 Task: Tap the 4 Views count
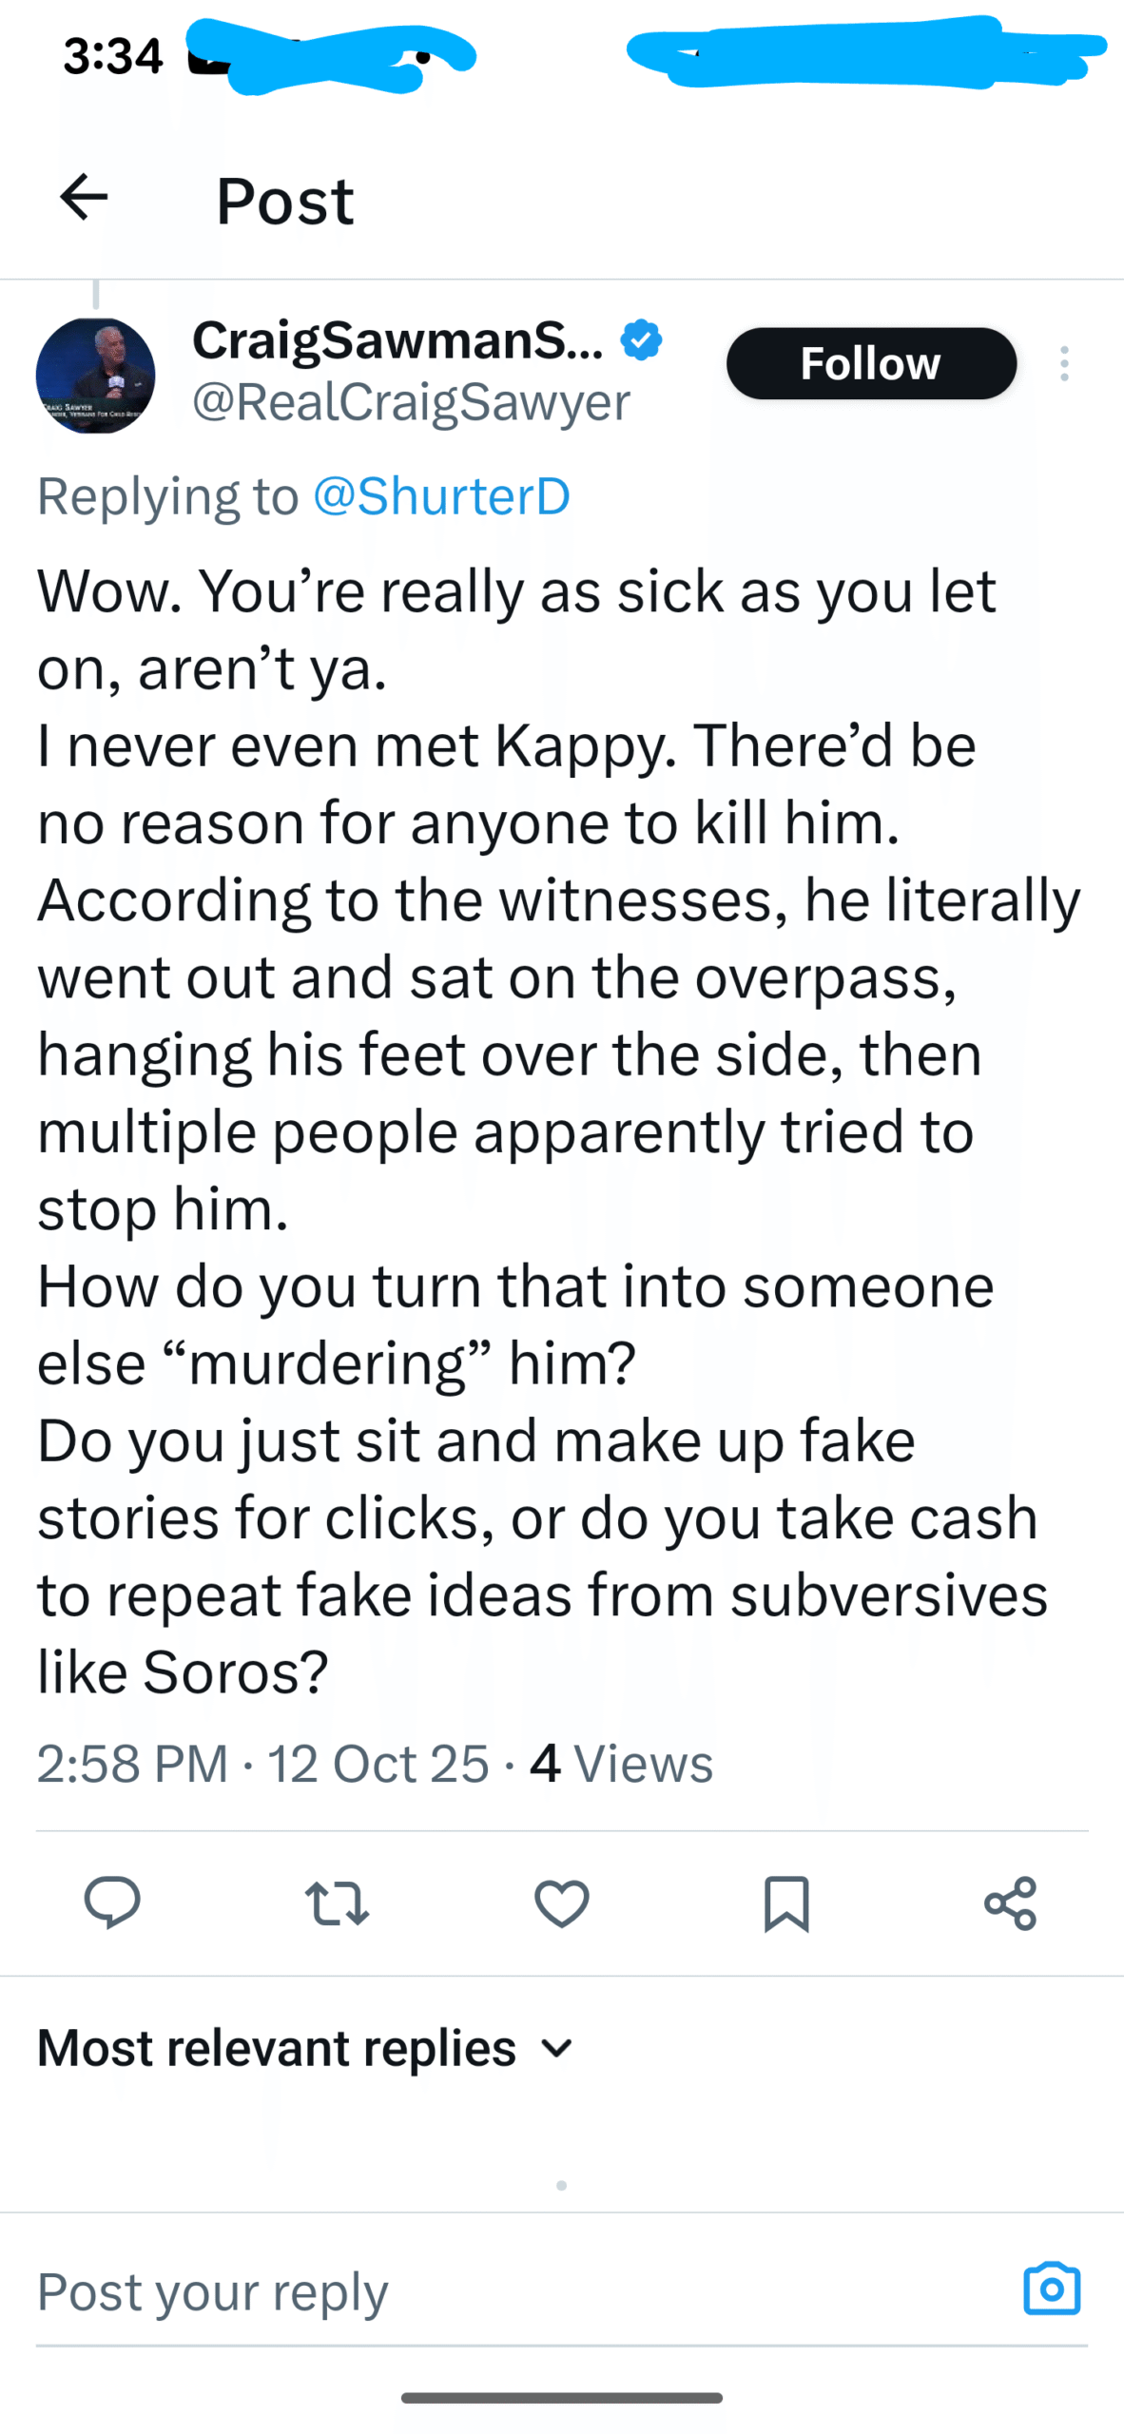(621, 1764)
